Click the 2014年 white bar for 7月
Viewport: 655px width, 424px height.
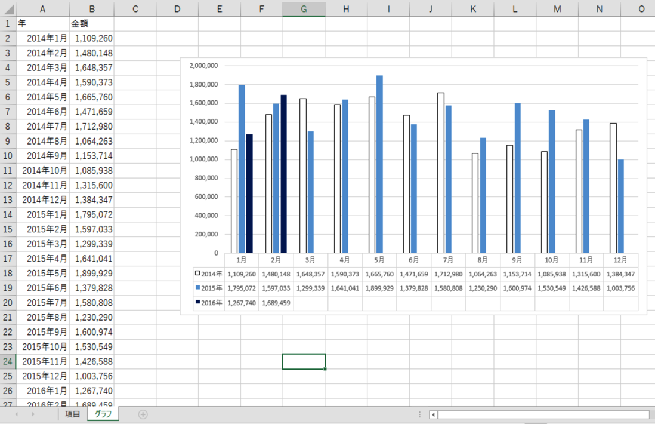441,173
